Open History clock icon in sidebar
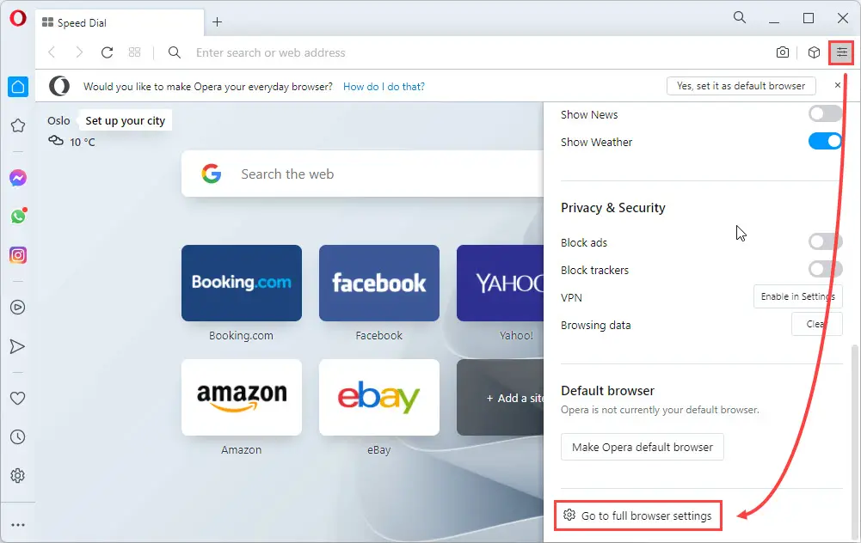This screenshot has height=543, width=861. point(17,437)
